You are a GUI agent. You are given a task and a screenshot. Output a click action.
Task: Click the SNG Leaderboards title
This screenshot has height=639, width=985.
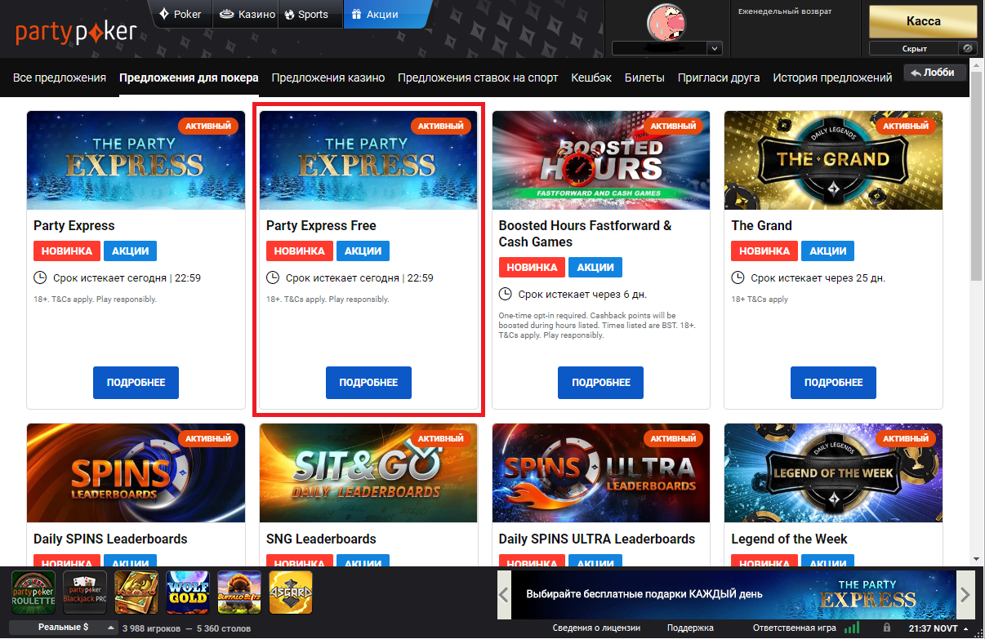(x=321, y=539)
